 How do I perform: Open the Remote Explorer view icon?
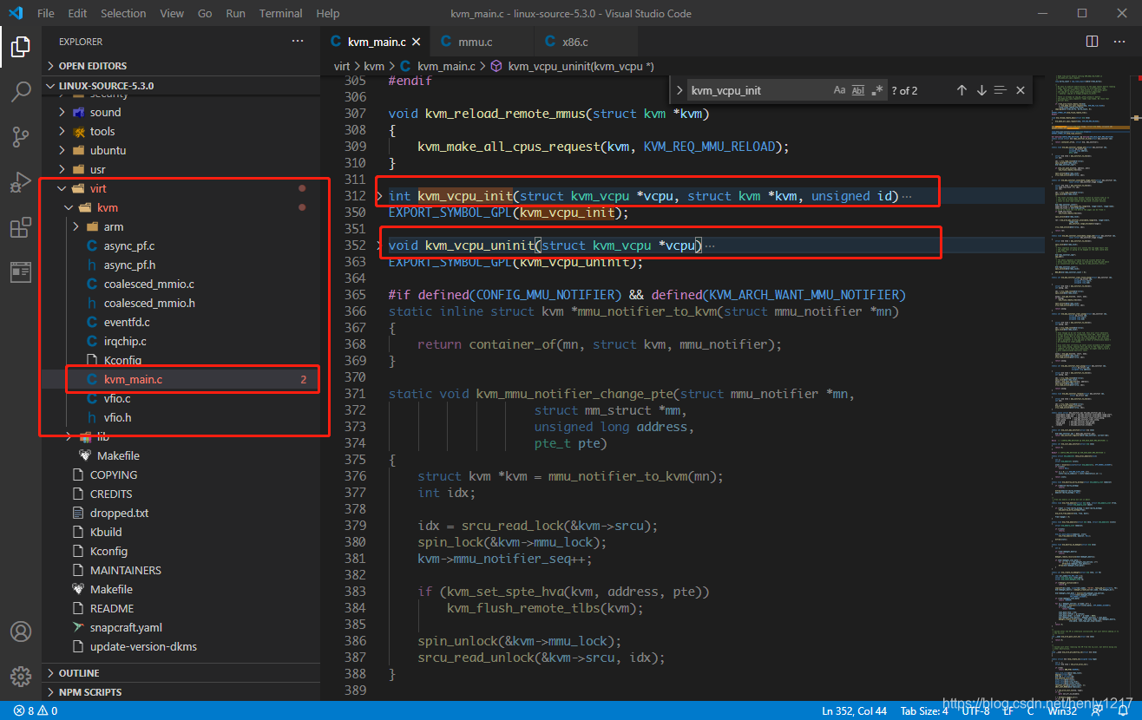(21, 272)
